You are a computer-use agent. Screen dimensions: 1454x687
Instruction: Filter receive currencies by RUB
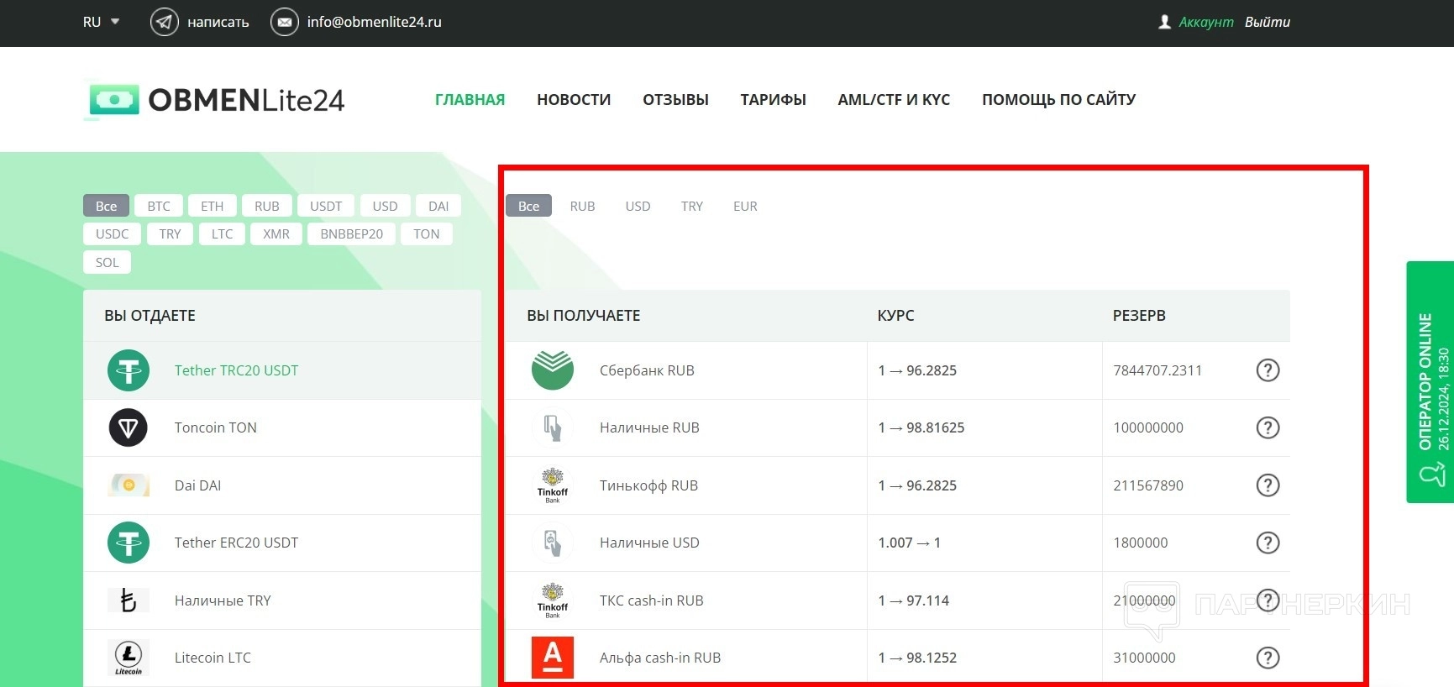point(582,206)
